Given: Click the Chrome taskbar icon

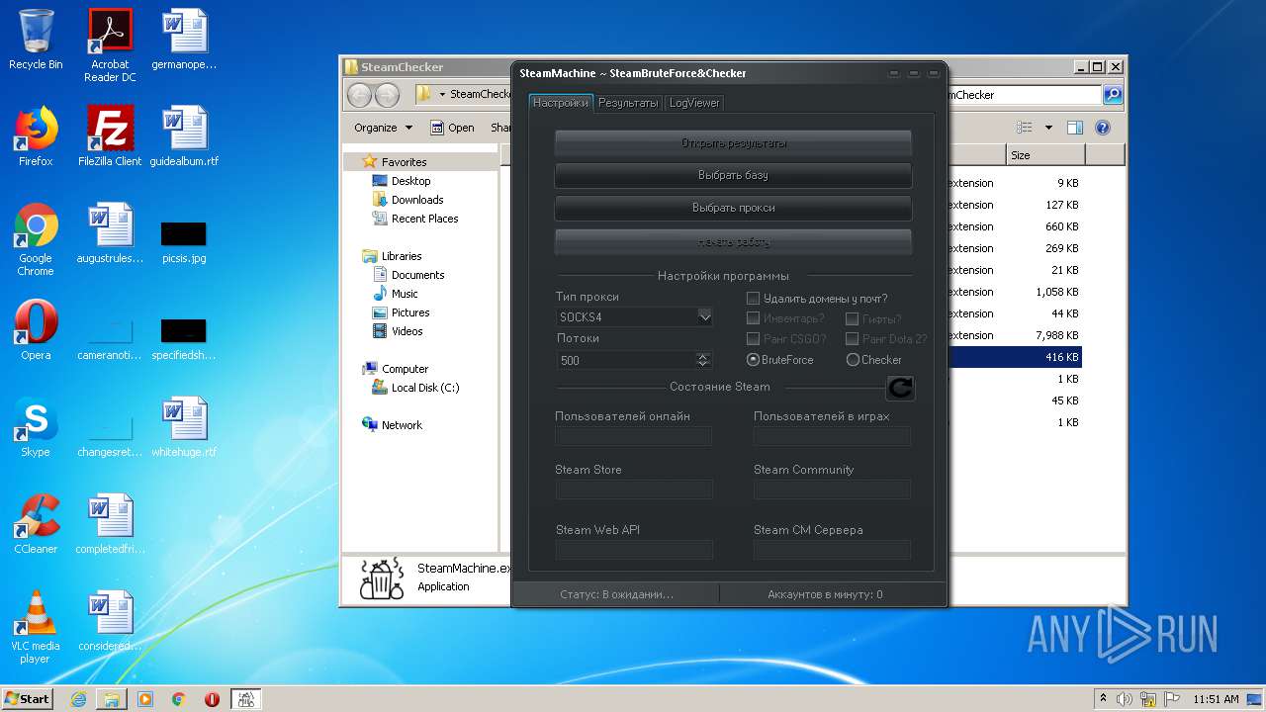Looking at the screenshot, I should pos(179,699).
